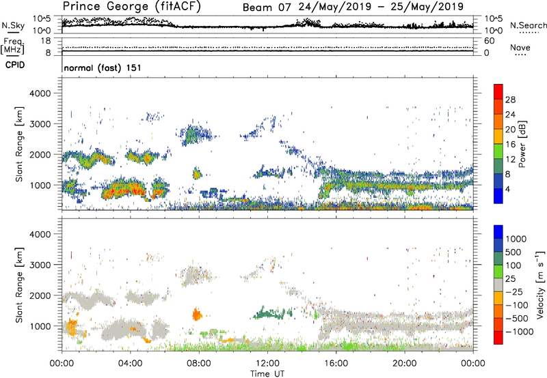Click the "20:00" time tick label
Viewport: 547px width, 378px height.
pyautogui.click(x=405, y=364)
